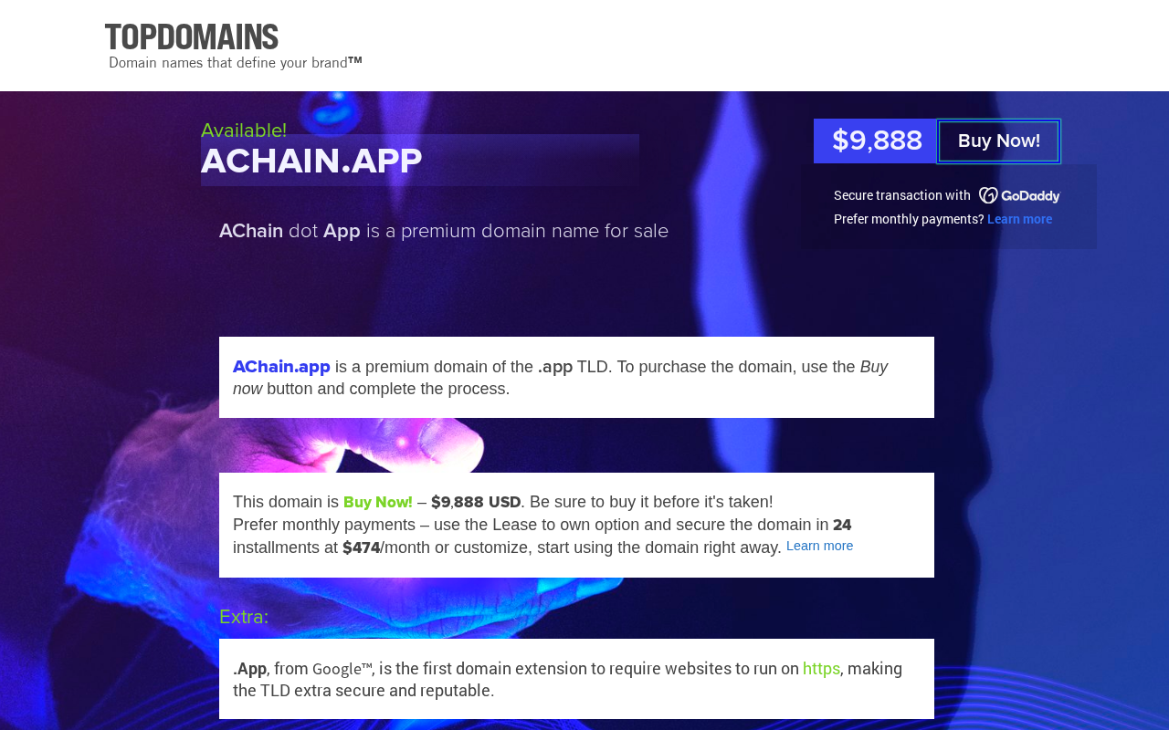Open the blue AChain.app link
The image size is (1169, 730).
pyautogui.click(x=281, y=367)
